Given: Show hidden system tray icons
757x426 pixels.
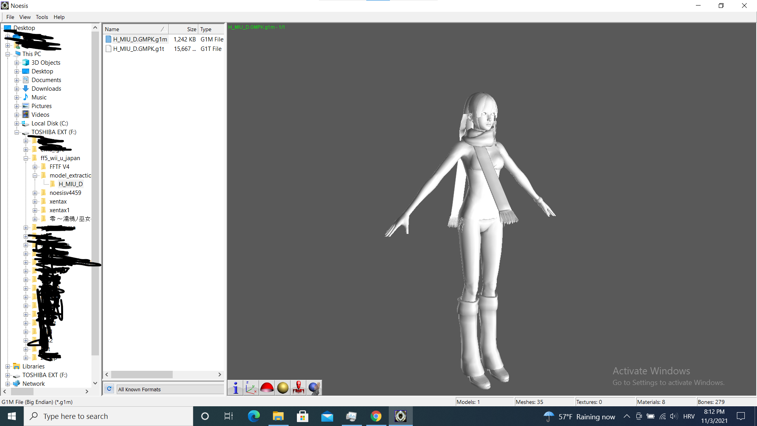Looking at the screenshot, I should click(x=626, y=416).
